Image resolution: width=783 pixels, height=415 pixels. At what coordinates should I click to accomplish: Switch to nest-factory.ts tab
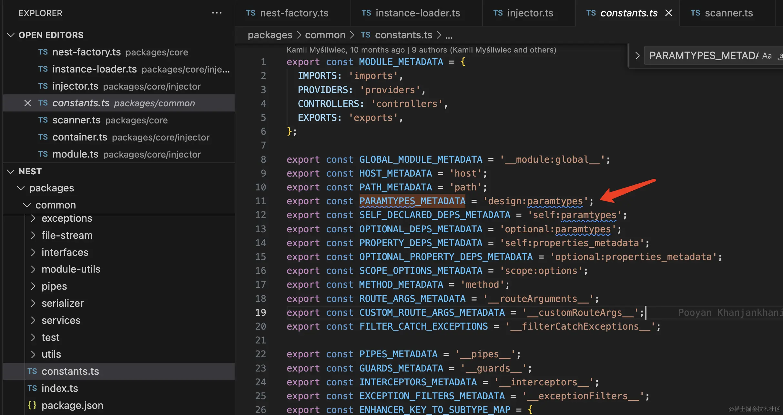point(293,13)
